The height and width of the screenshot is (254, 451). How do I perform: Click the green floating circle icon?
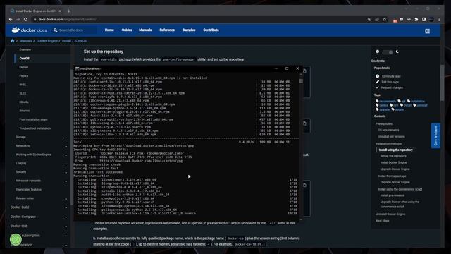pos(16,239)
